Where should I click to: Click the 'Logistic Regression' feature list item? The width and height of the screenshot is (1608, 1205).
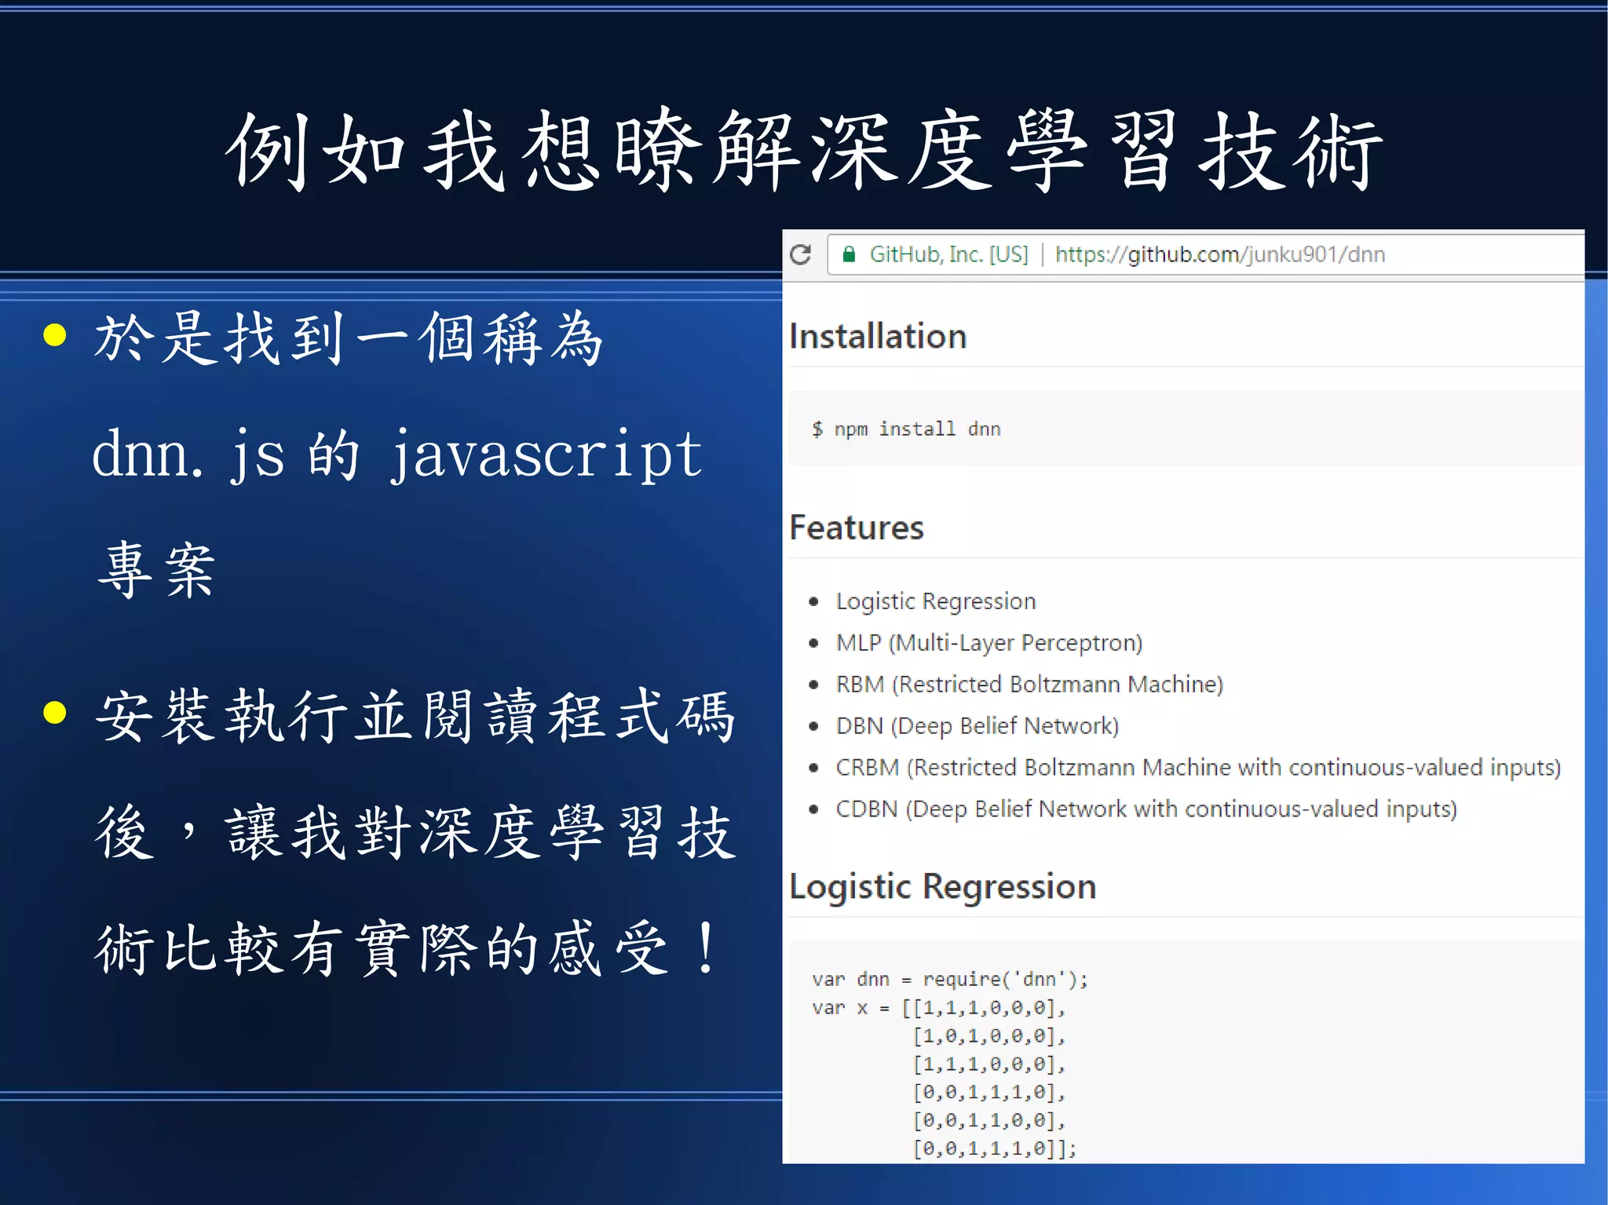tap(936, 601)
